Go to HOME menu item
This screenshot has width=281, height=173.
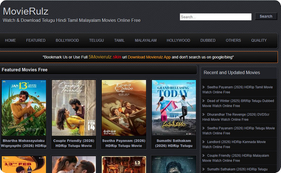click(10, 40)
